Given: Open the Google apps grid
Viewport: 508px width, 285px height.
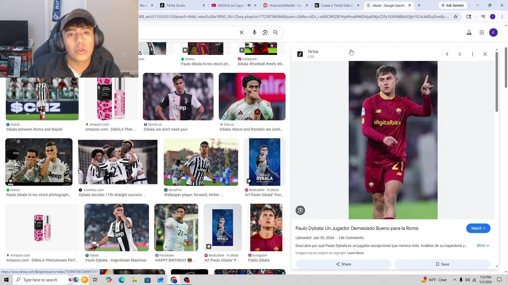Looking at the screenshot, I should 482,32.
